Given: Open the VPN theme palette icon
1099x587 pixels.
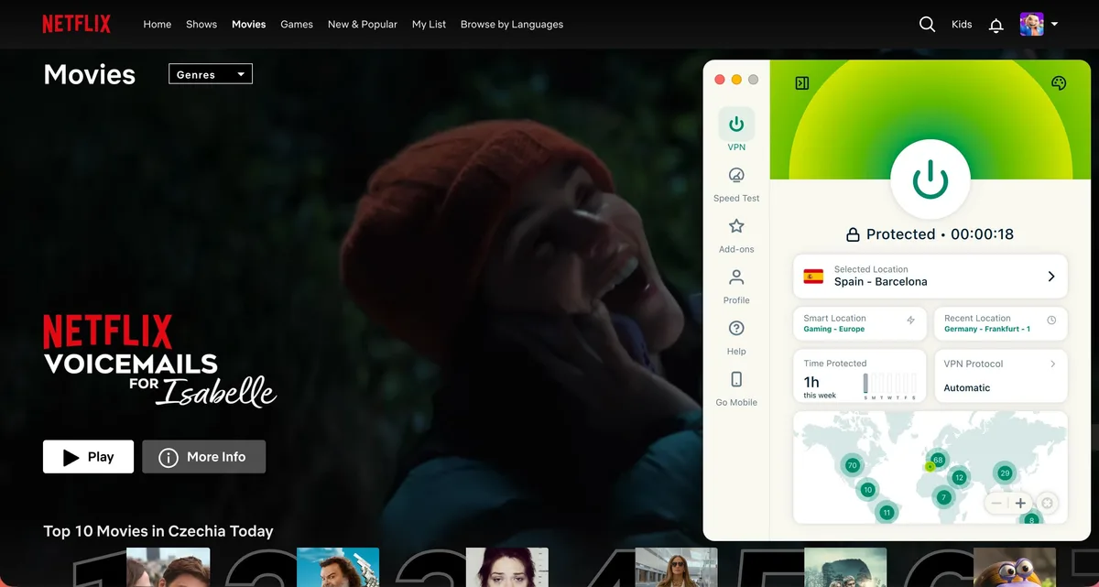Looking at the screenshot, I should point(1059,83).
